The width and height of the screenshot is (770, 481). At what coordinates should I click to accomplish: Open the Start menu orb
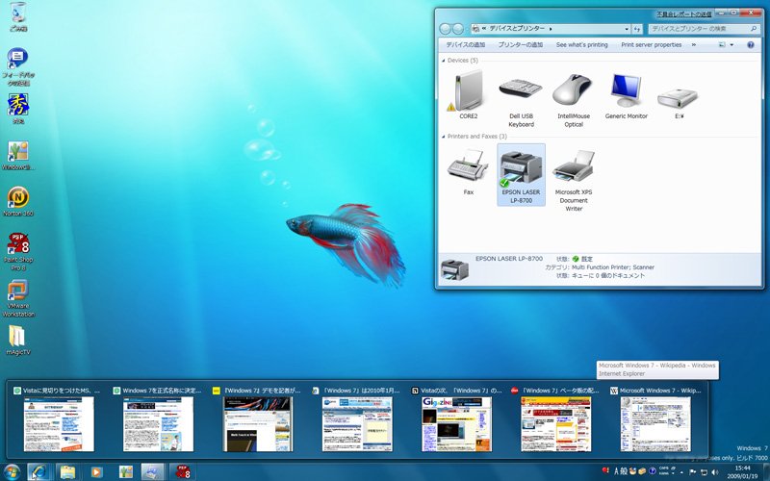point(12,471)
